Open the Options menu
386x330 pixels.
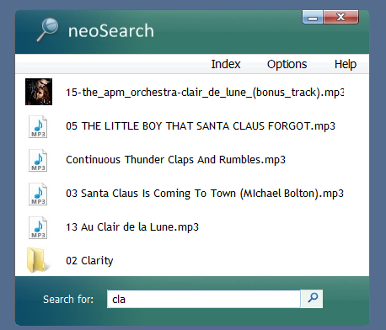click(287, 64)
